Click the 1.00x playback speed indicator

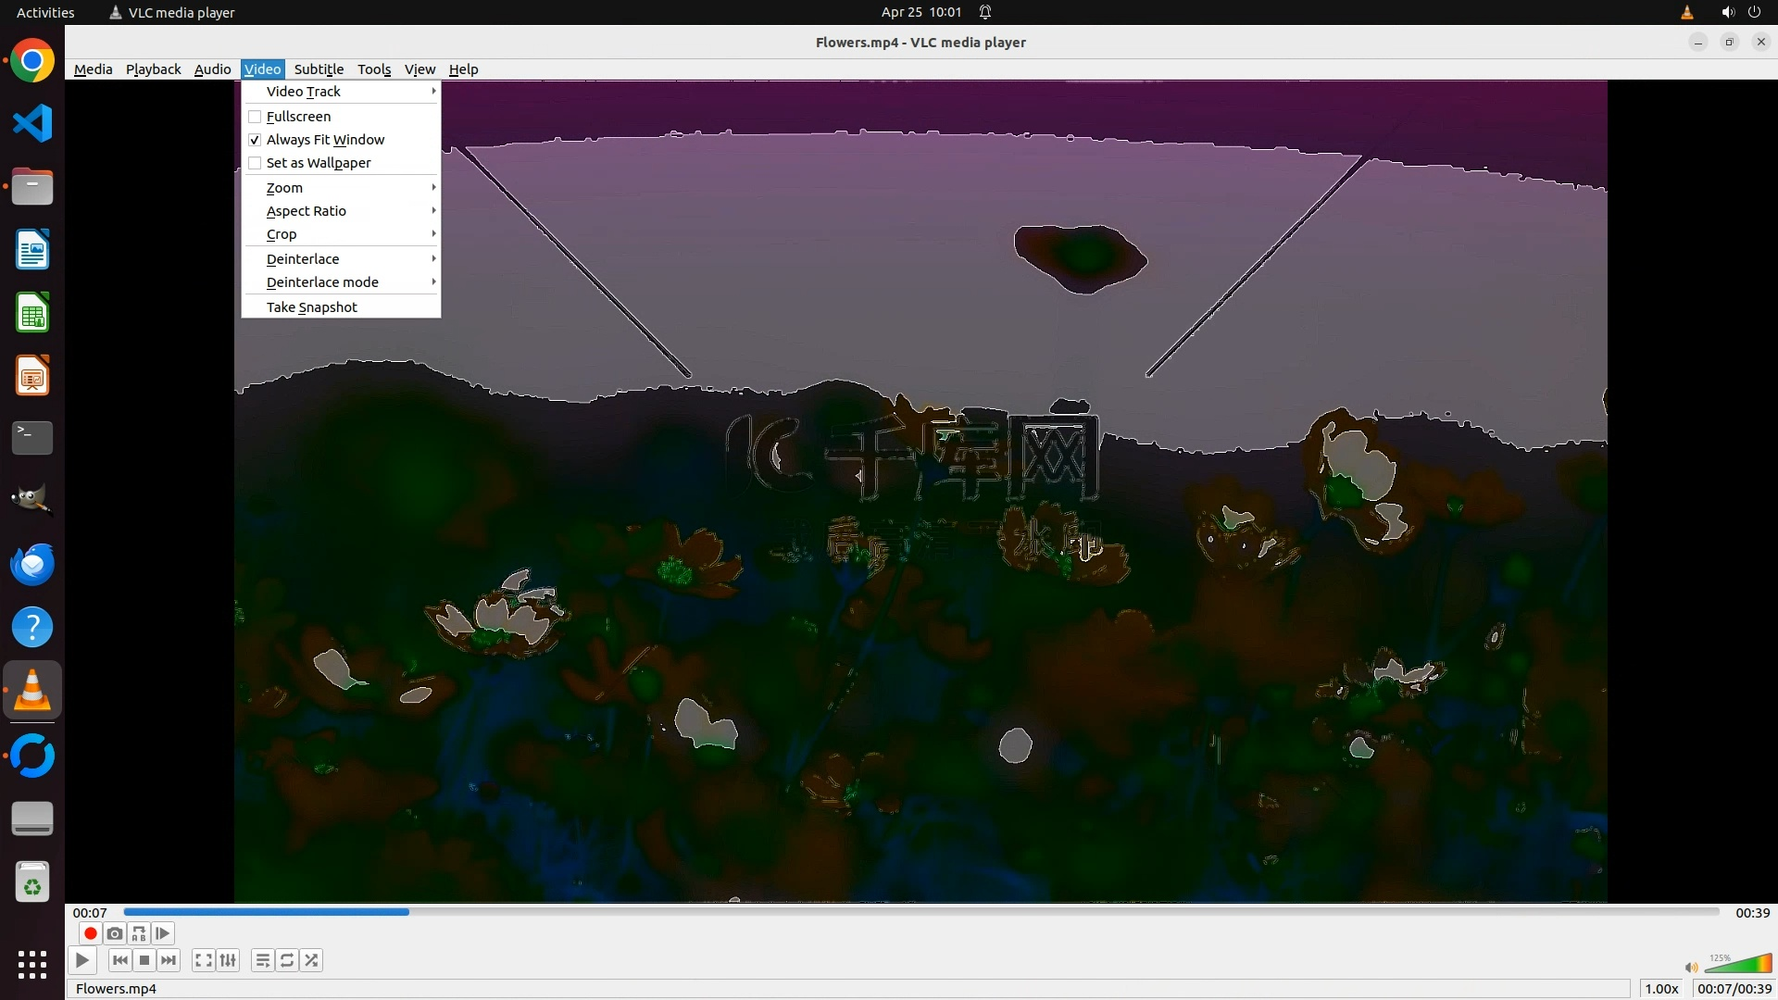point(1661,988)
